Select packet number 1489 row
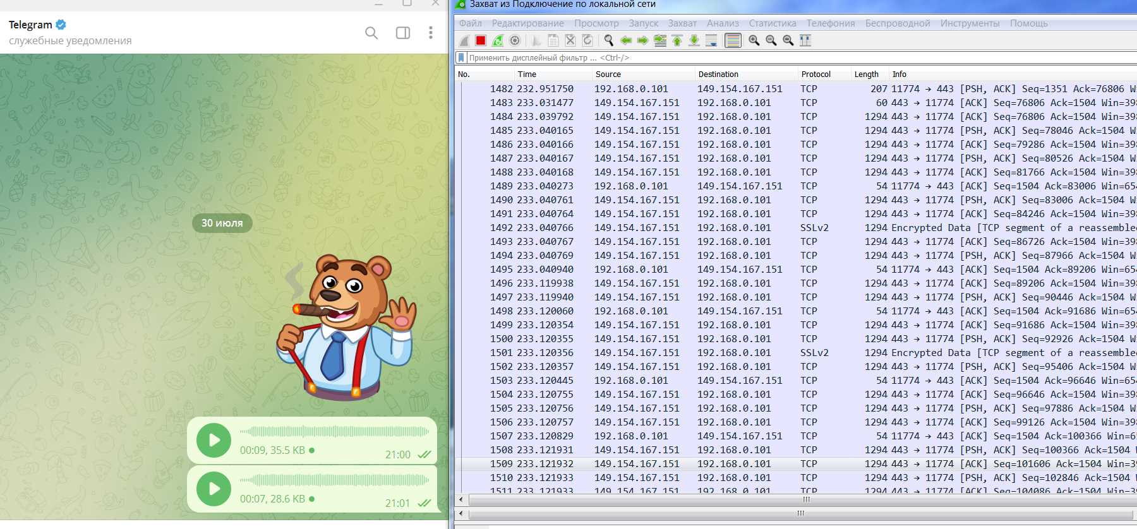1137x529 pixels. click(x=796, y=186)
